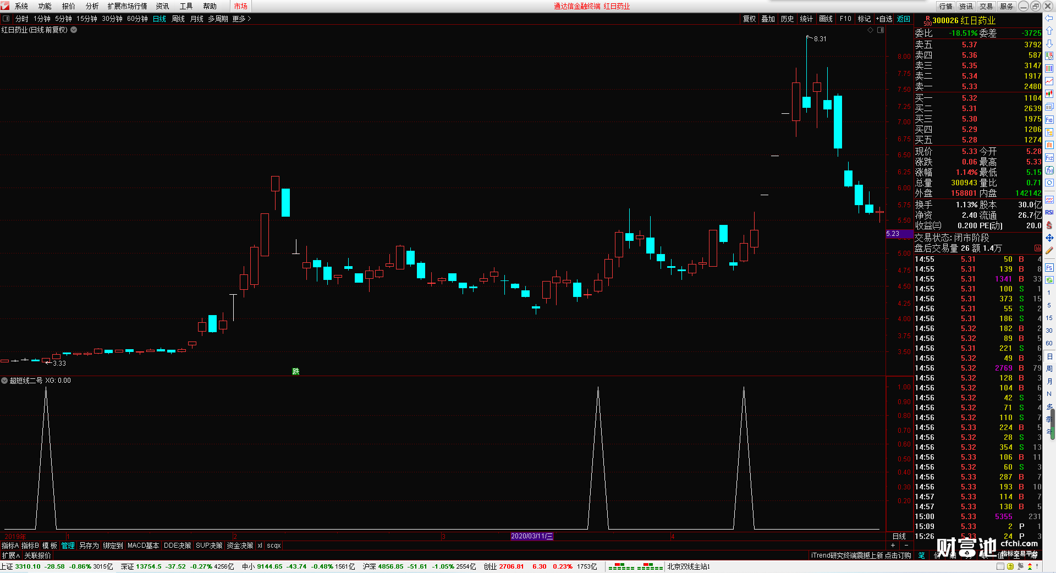
Task: Click the FS icon in right sidebar
Action: coord(1049,268)
